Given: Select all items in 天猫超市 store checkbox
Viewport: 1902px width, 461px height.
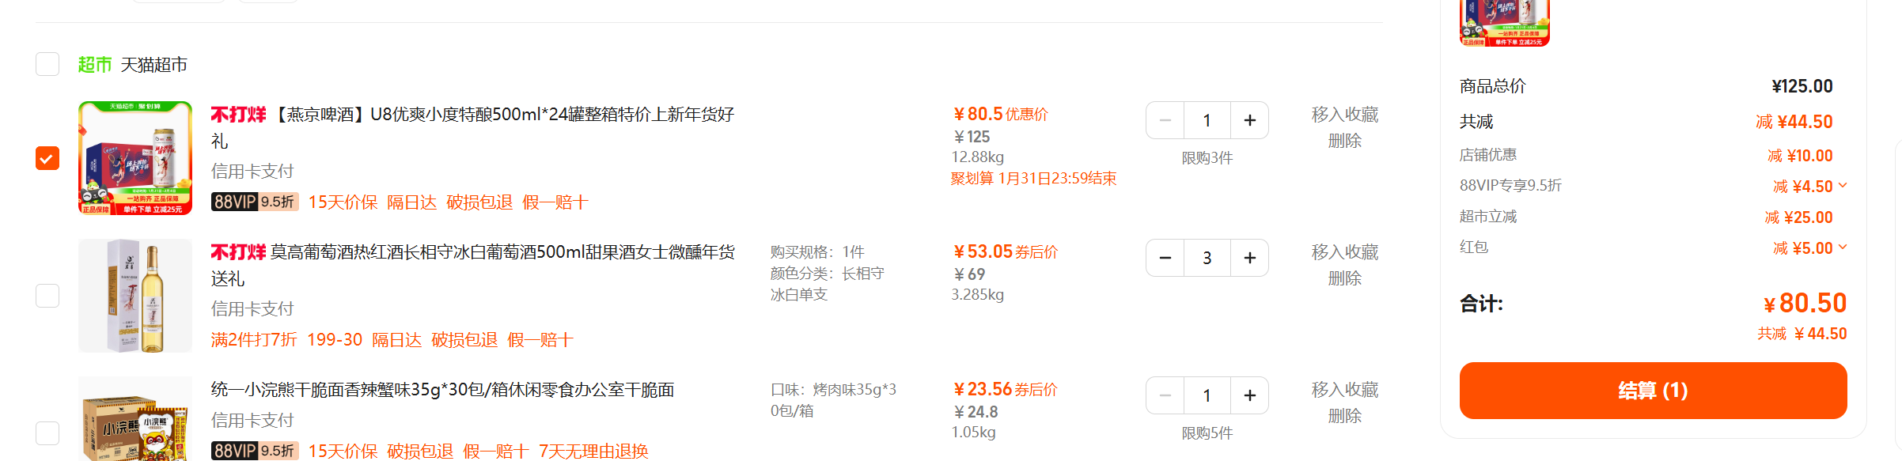Looking at the screenshot, I should coord(47,64).
